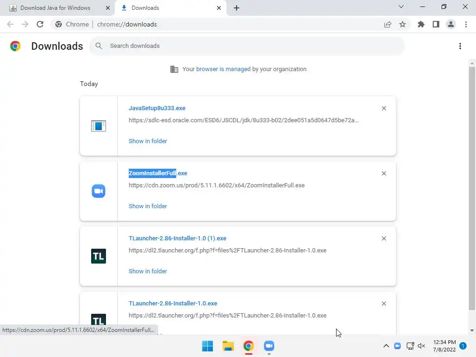Remove ZoomInstallerFull.exe from the list
This screenshot has height=357, width=476.
point(384,173)
